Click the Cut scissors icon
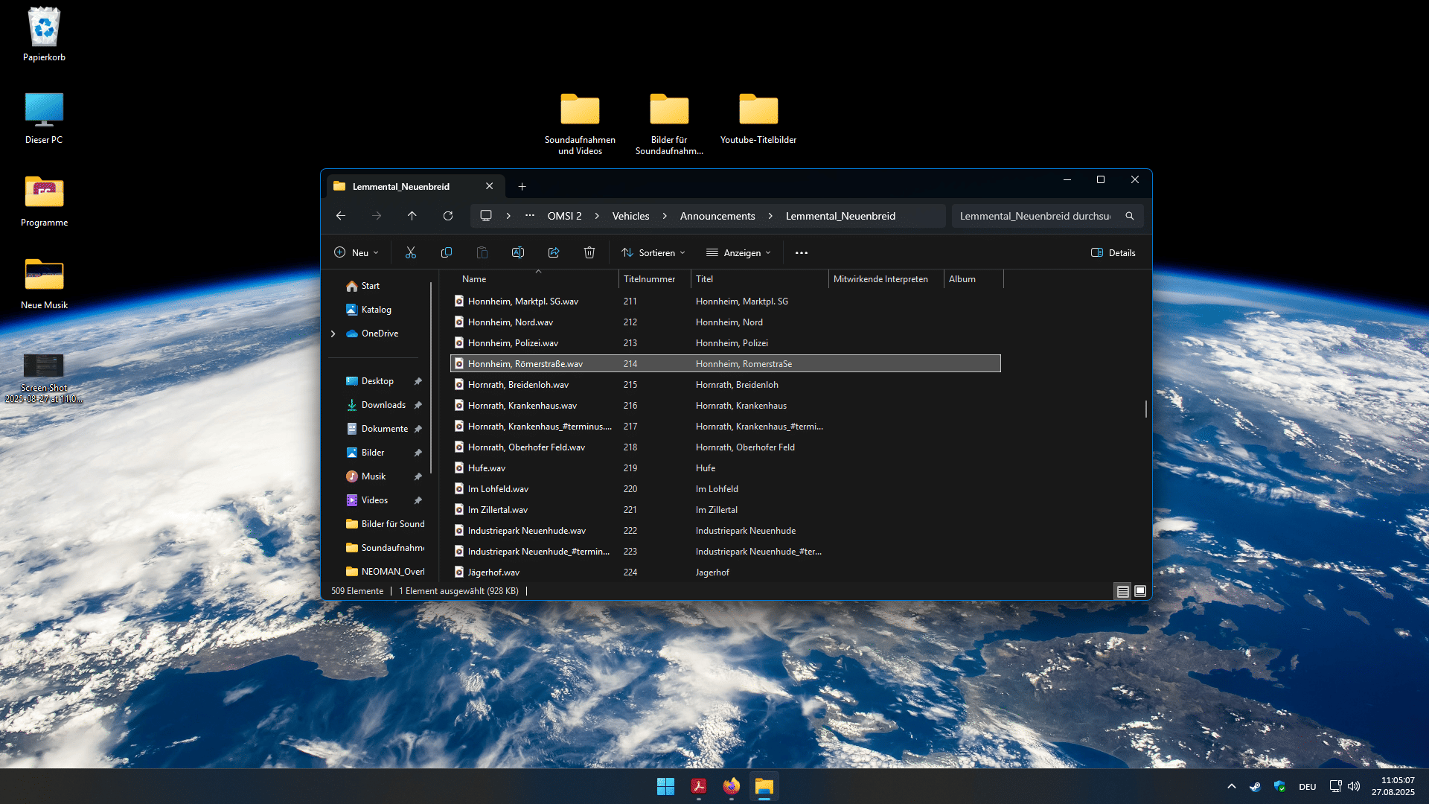The height and width of the screenshot is (804, 1429). pos(411,252)
